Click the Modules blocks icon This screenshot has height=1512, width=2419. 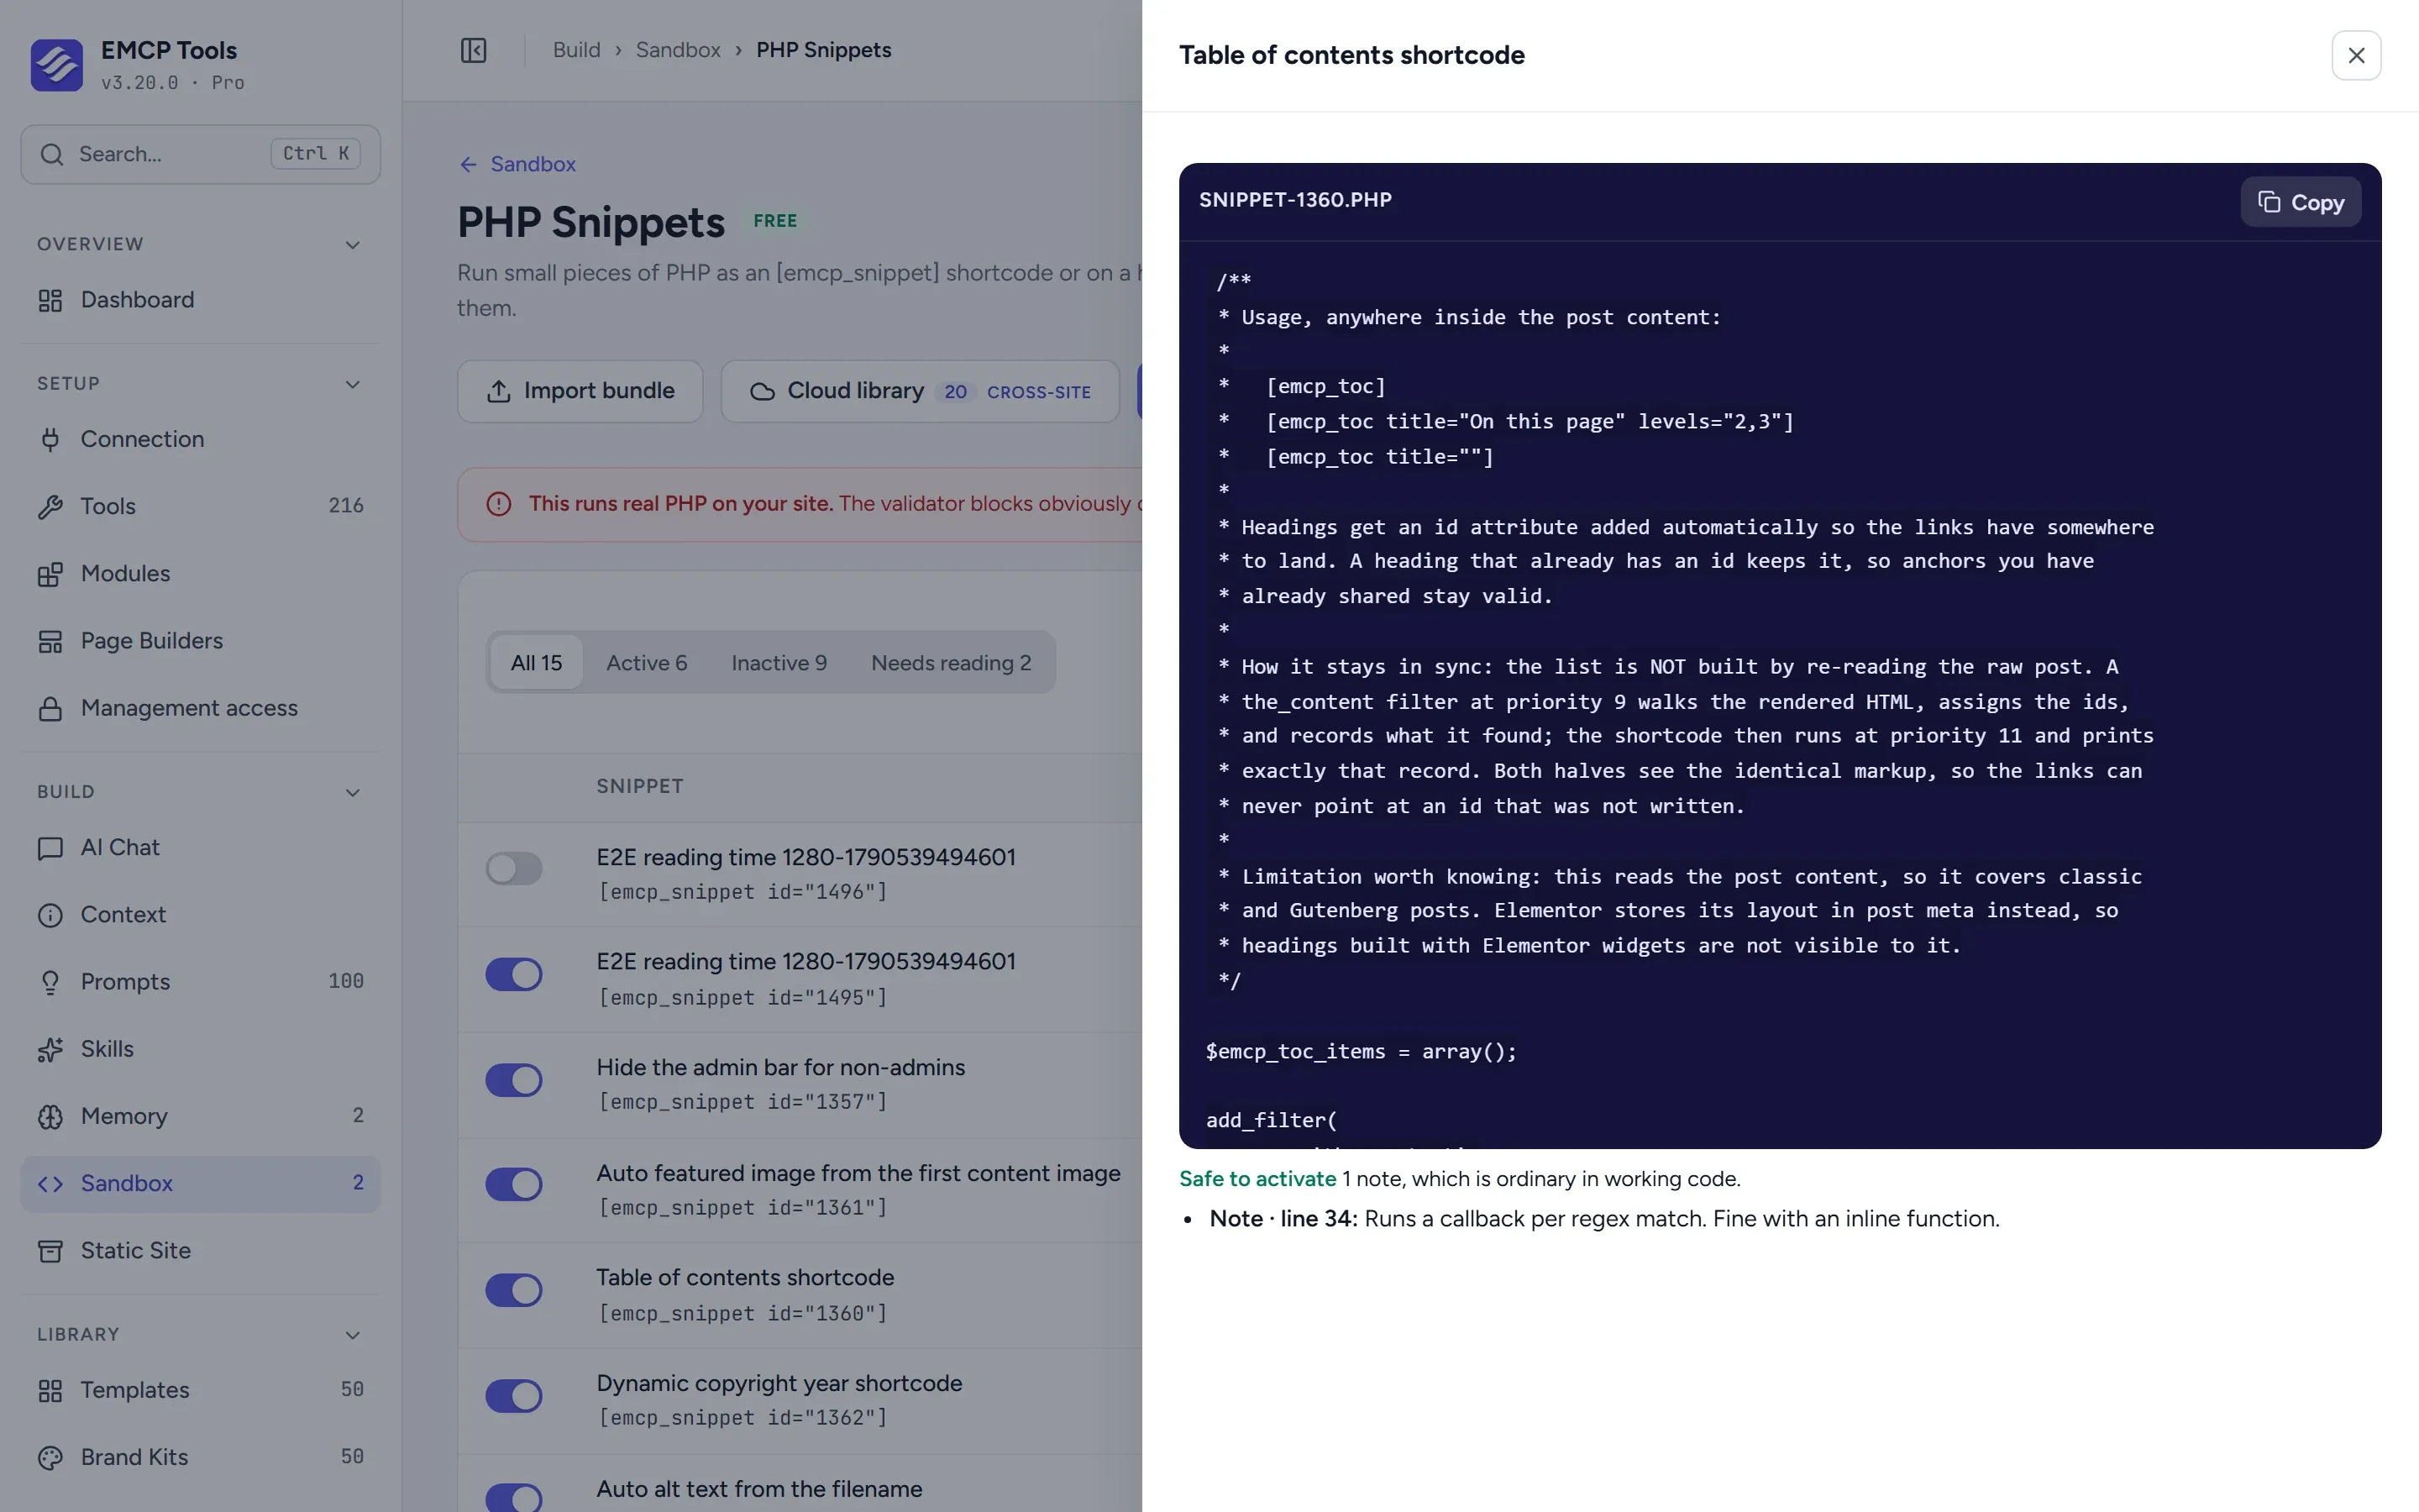(50, 574)
